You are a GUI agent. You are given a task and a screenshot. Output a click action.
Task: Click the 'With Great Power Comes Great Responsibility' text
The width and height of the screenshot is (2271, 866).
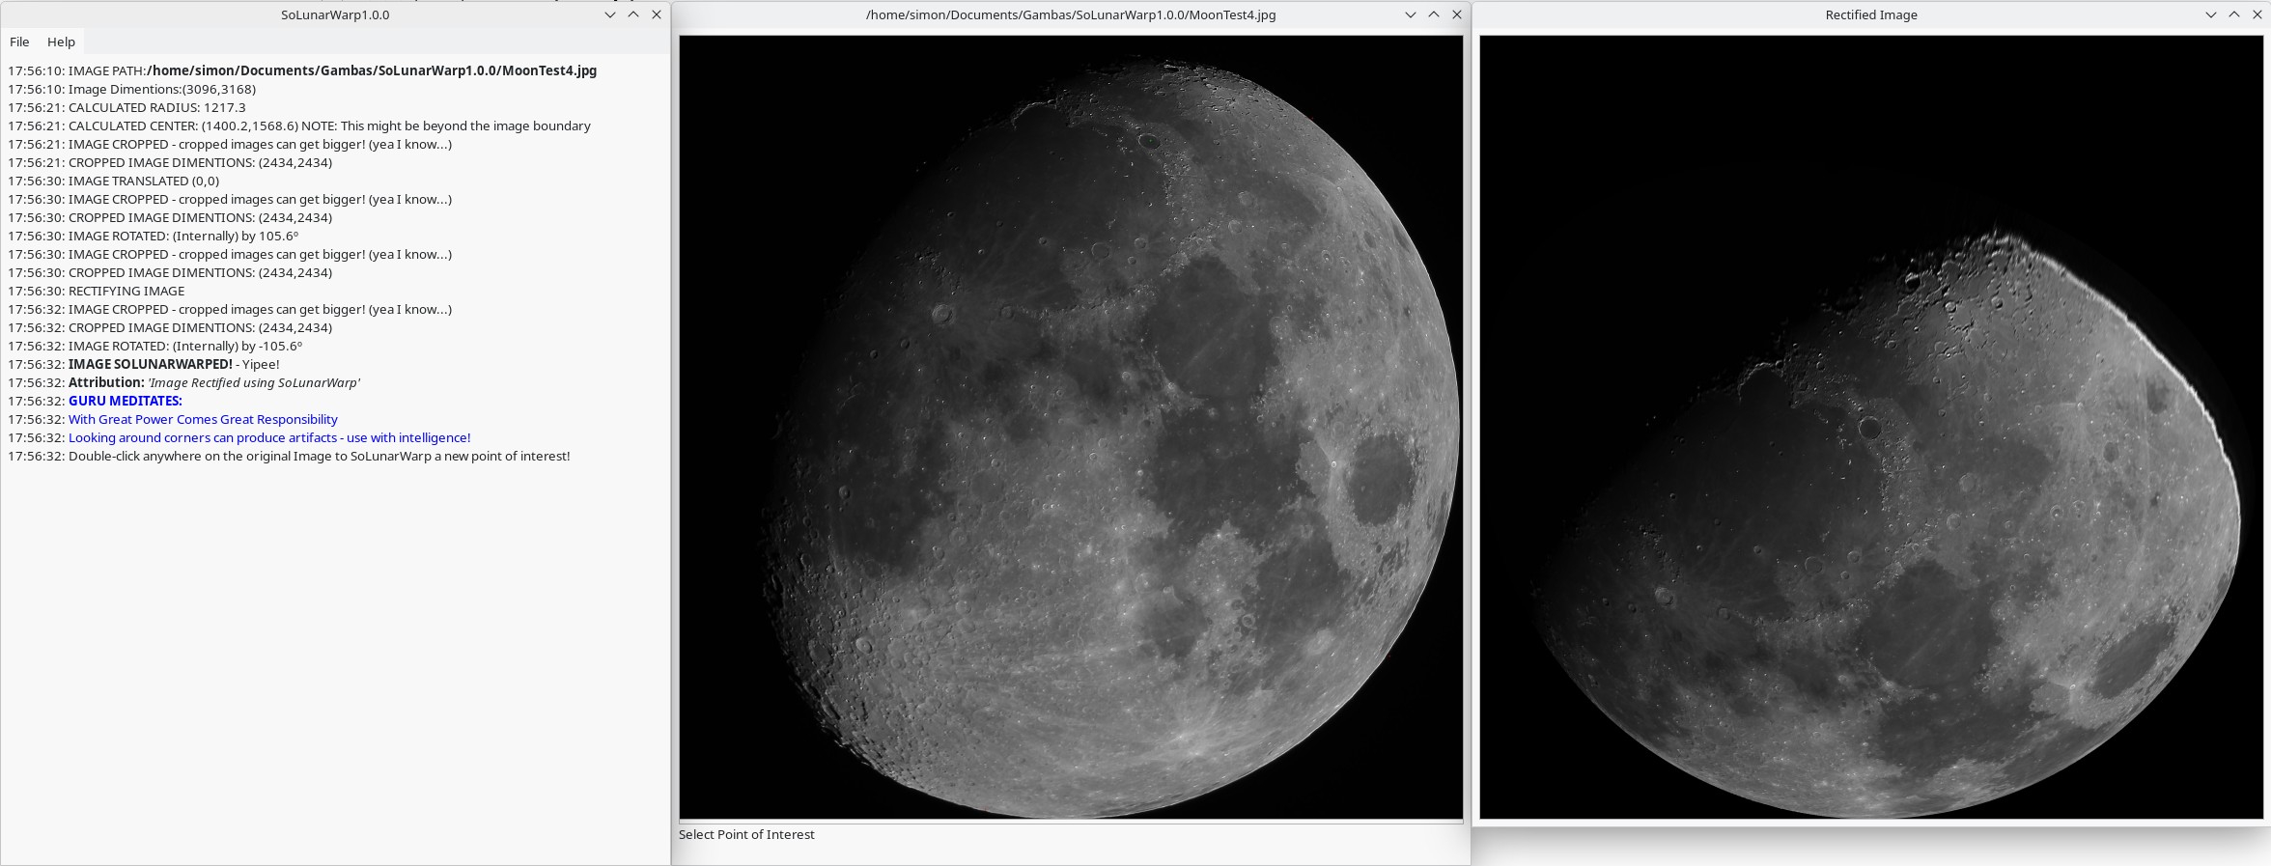click(203, 419)
